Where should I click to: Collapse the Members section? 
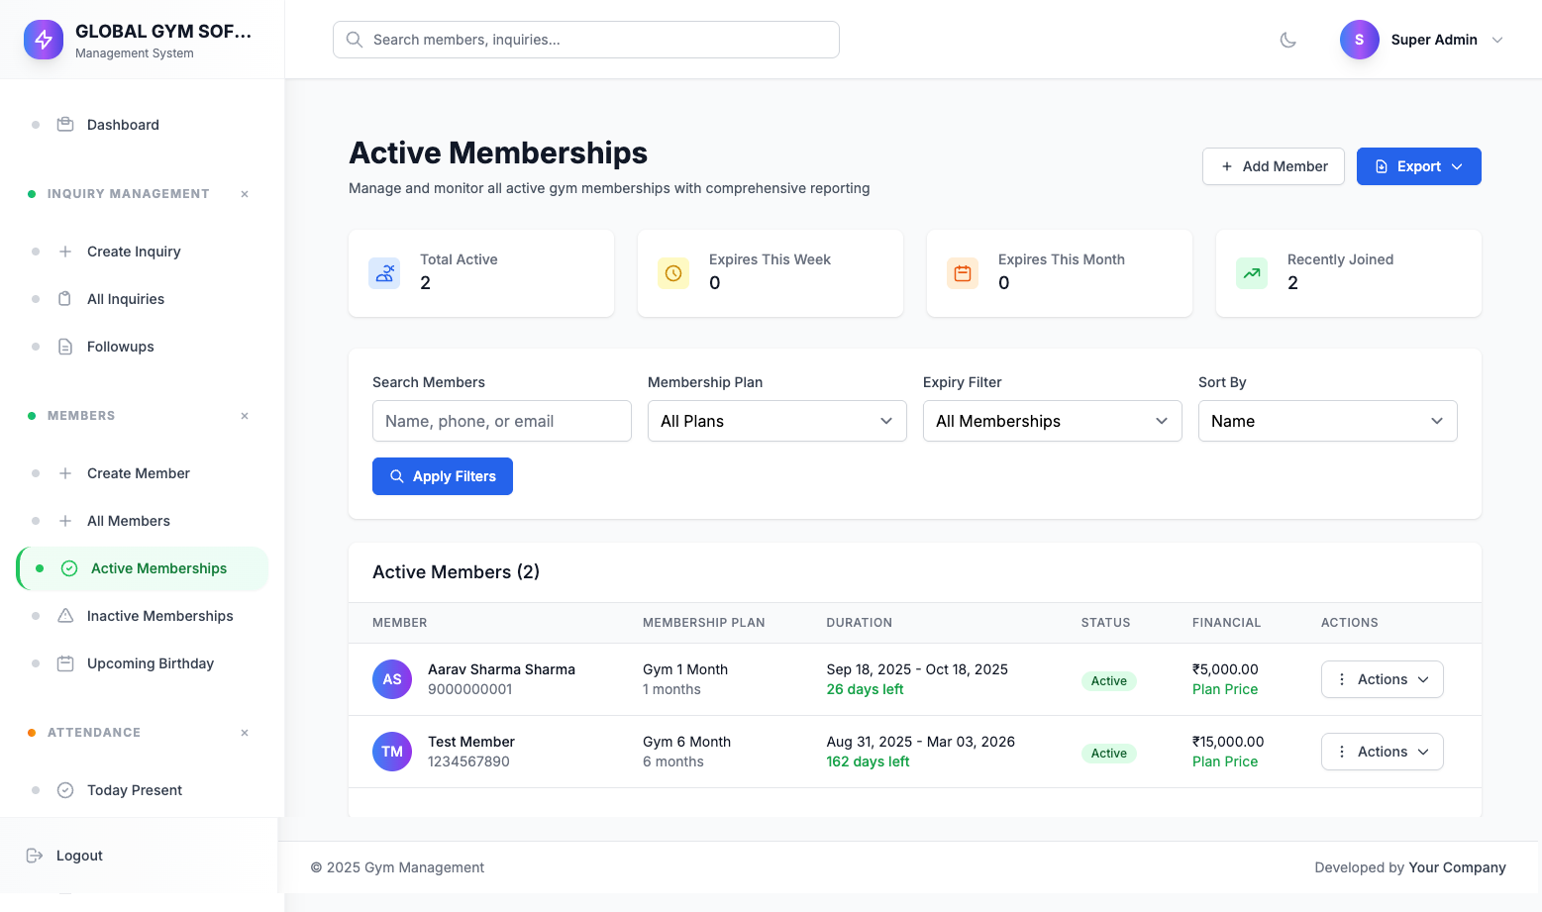point(244,416)
